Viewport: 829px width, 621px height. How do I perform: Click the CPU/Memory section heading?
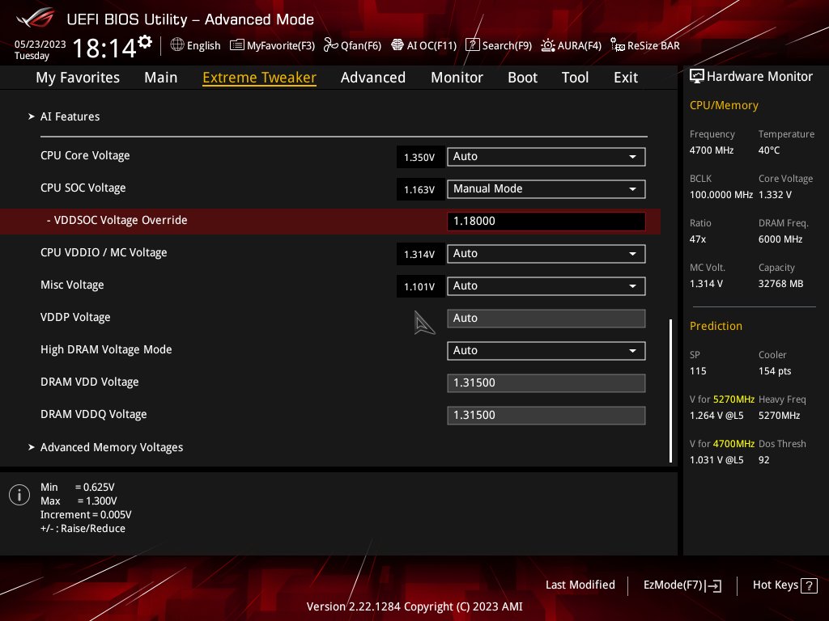point(724,106)
